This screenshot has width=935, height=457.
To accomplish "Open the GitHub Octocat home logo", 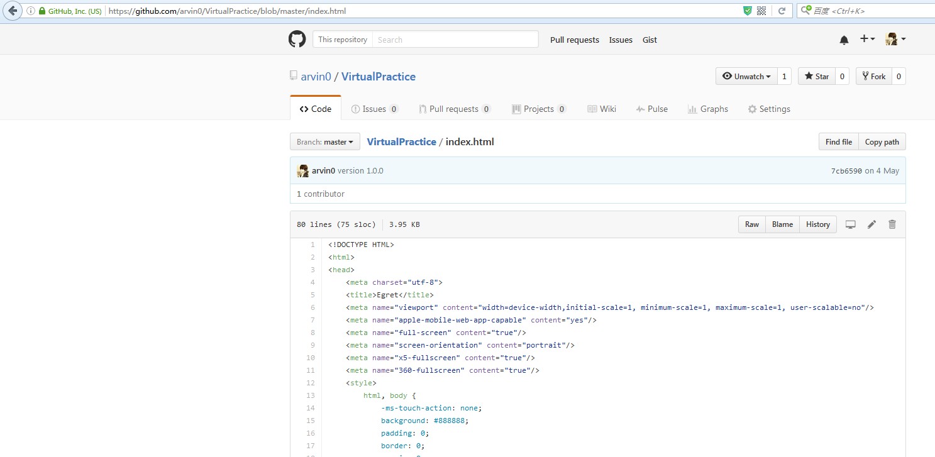I will pyautogui.click(x=297, y=40).
